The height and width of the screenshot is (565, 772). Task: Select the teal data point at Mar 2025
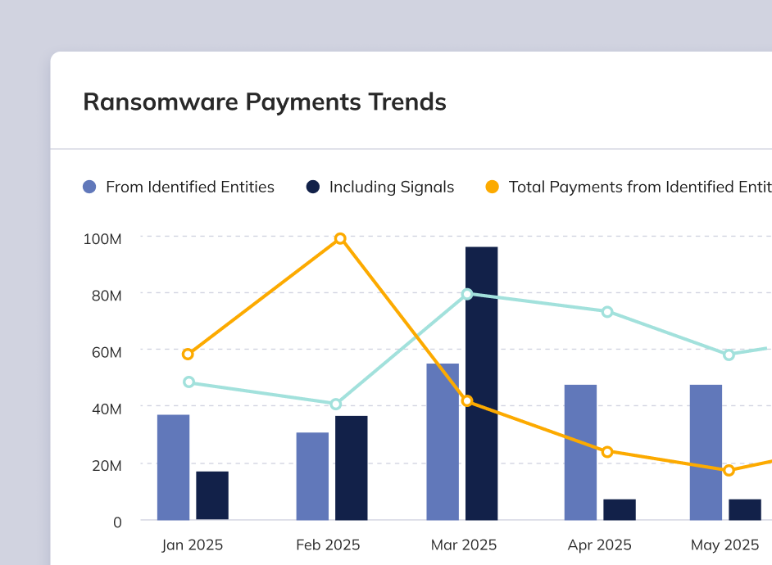(467, 294)
